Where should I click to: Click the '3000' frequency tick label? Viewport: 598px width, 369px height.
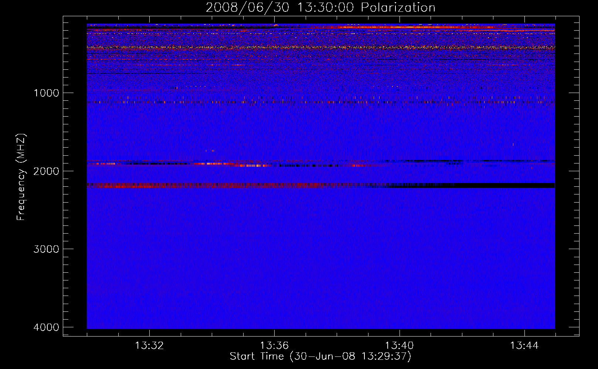[x=46, y=249]
